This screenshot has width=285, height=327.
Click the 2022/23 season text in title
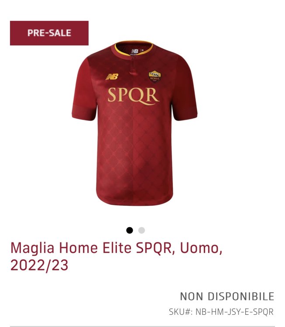coord(39,265)
